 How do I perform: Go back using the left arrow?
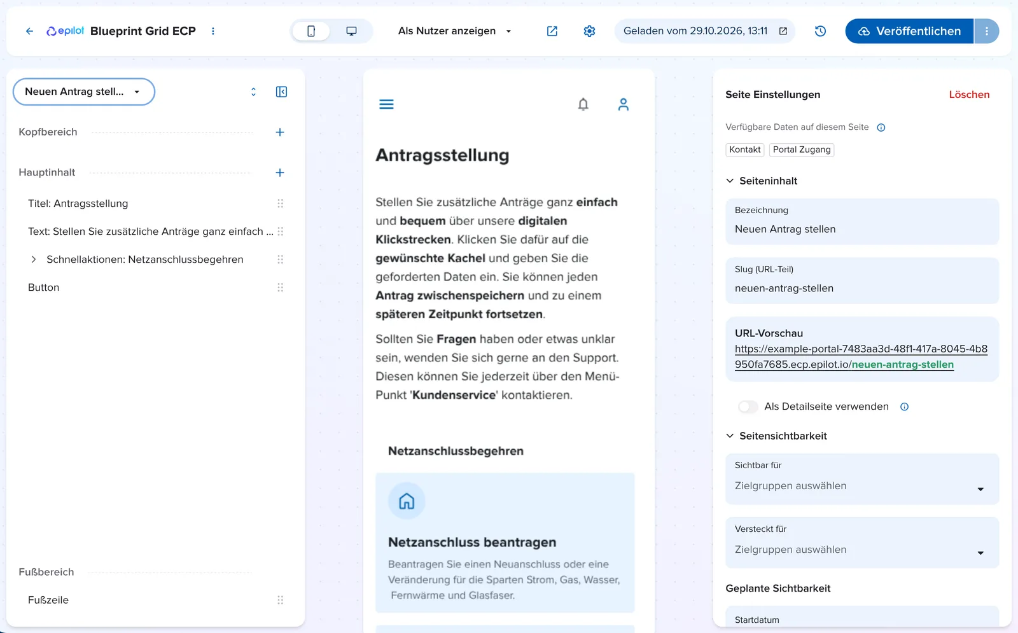coord(29,31)
